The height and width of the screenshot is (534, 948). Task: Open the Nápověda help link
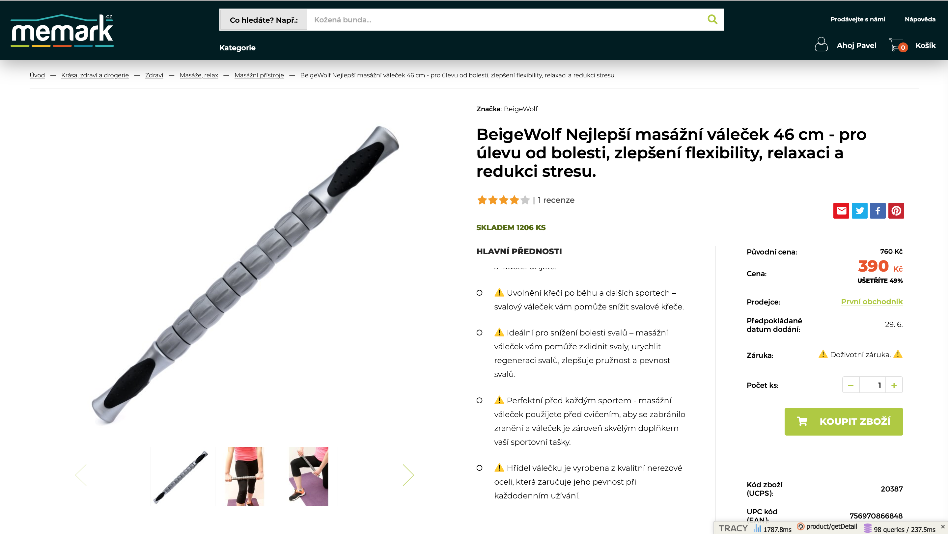click(x=920, y=19)
